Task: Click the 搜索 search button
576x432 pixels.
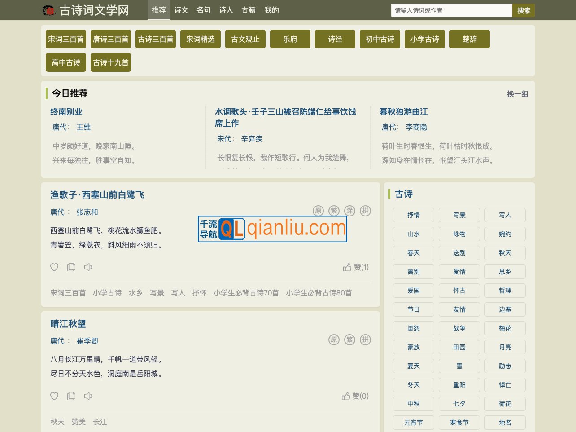Action: [523, 10]
